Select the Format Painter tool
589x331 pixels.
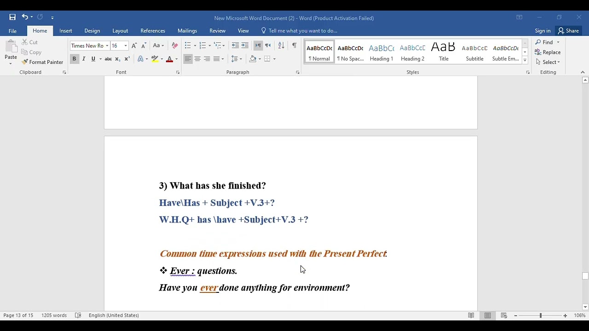(42, 62)
